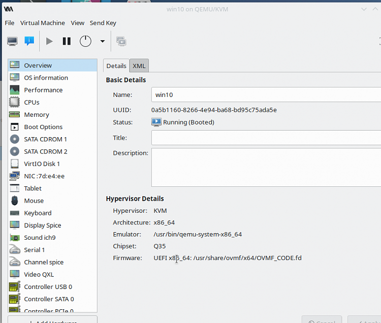
Task: Click the Name field containing win10
Action: (x=266, y=94)
